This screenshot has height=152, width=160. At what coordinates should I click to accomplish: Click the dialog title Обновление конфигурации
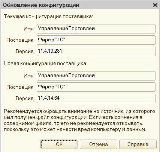pyautogui.click(x=41, y=5)
